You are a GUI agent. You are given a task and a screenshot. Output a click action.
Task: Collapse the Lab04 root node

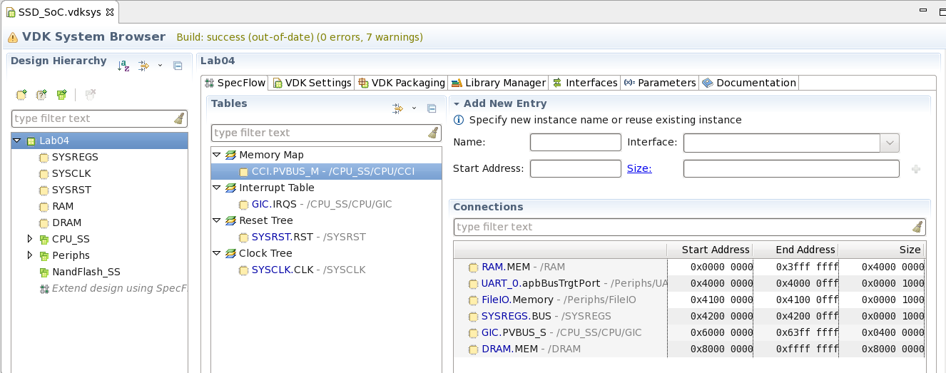point(17,141)
